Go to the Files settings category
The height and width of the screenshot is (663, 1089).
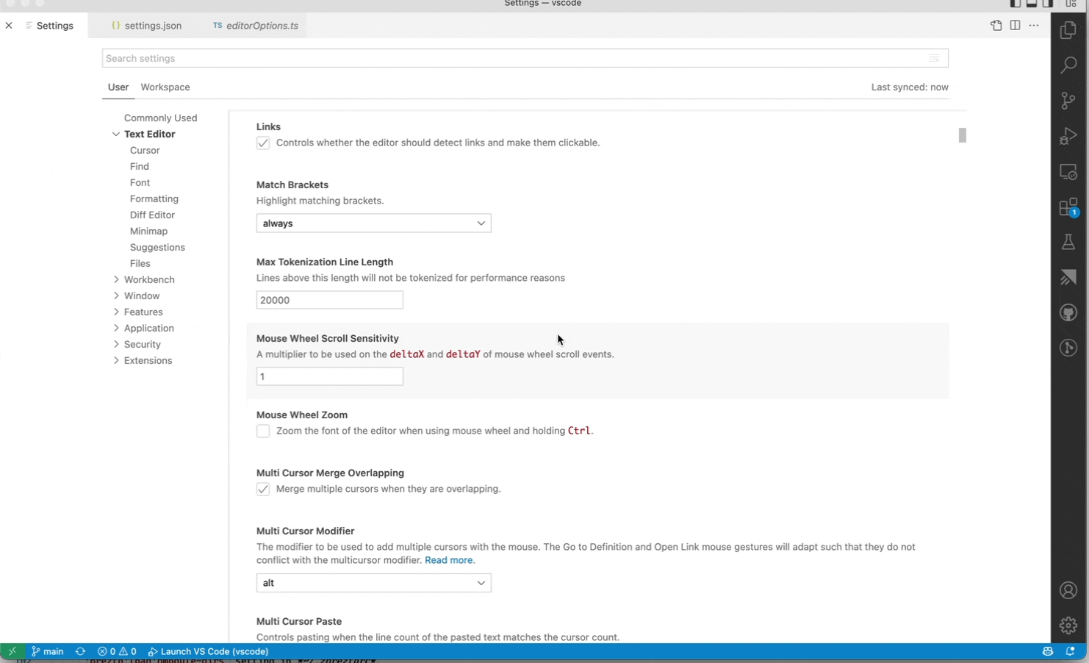coord(140,264)
